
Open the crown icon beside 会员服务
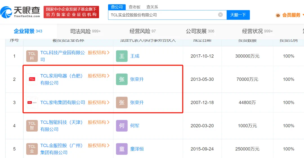coord(278,15)
